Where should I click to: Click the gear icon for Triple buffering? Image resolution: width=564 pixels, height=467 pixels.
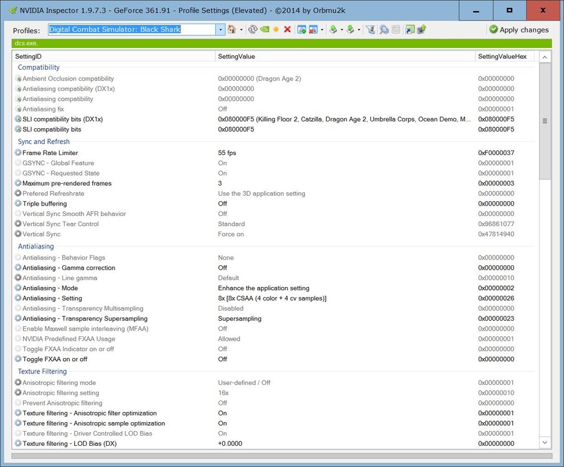[x=18, y=203]
